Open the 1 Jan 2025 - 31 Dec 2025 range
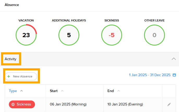 click(x=150, y=75)
